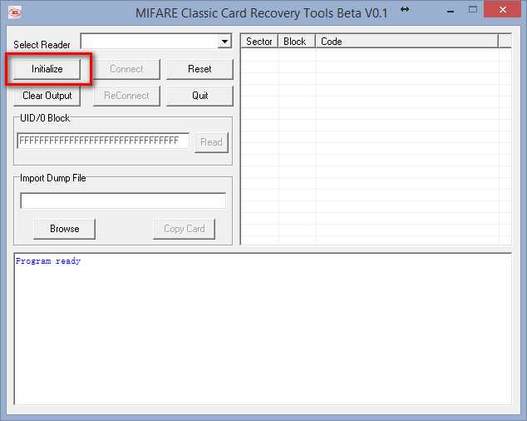Focus the UID/0 Block hex field
This screenshot has width=527, height=421.
(103, 141)
